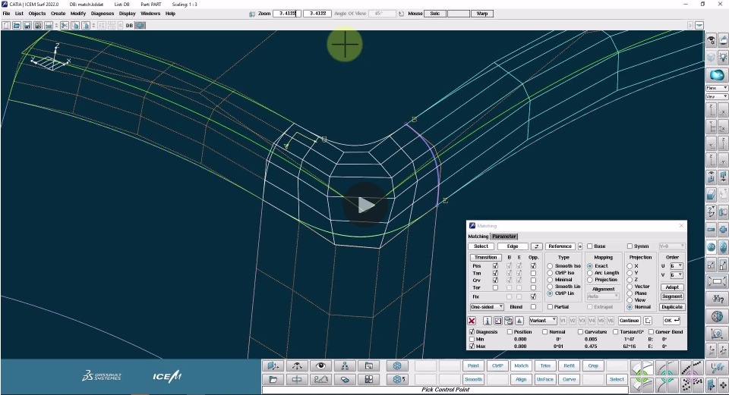Screen dimensions: 729x395
Task: Open the Objects menu
Action: pyautogui.click(x=36, y=14)
